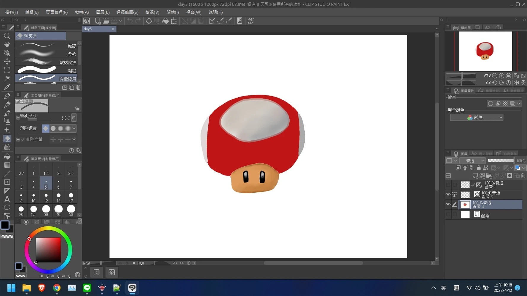The height and width of the screenshot is (296, 527).
Task: Click the navigator zoom slider
Action: (x=461, y=76)
